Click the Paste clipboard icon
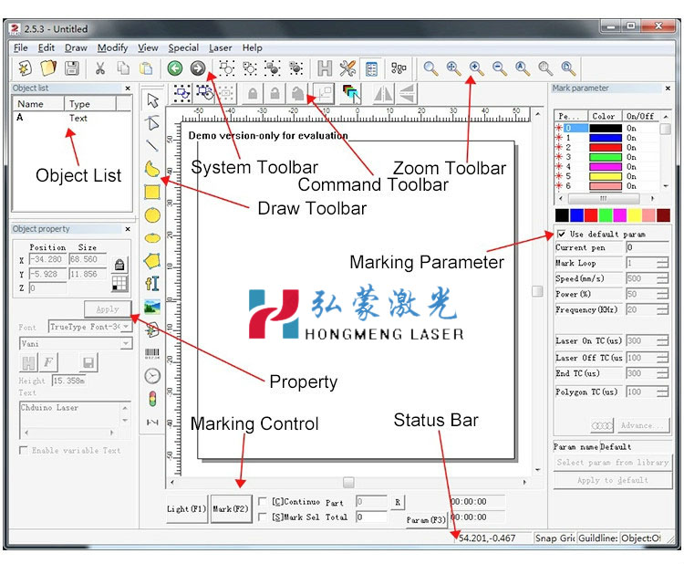Image resolution: width=684 pixels, height=564 pixels. tap(146, 68)
